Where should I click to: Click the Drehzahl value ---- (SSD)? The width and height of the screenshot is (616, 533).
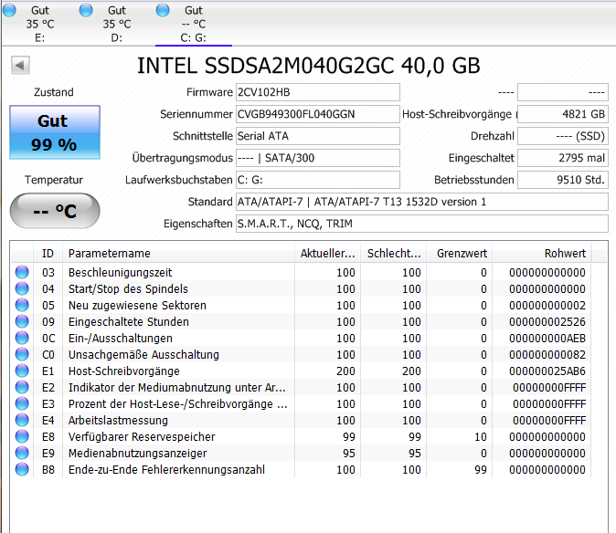[x=563, y=136]
